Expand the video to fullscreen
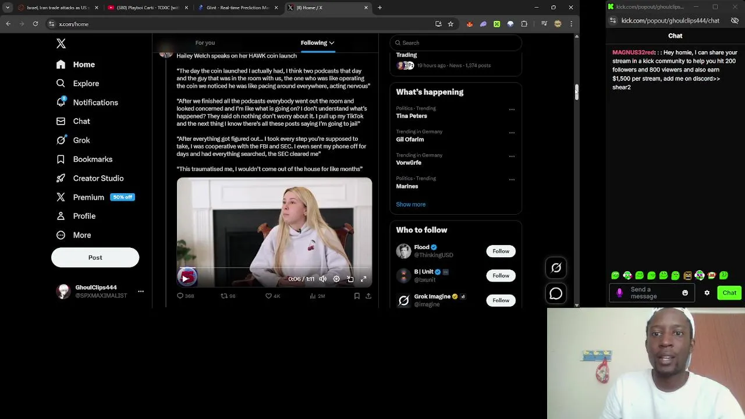The width and height of the screenshot is (745, 419). click(364, 279)
